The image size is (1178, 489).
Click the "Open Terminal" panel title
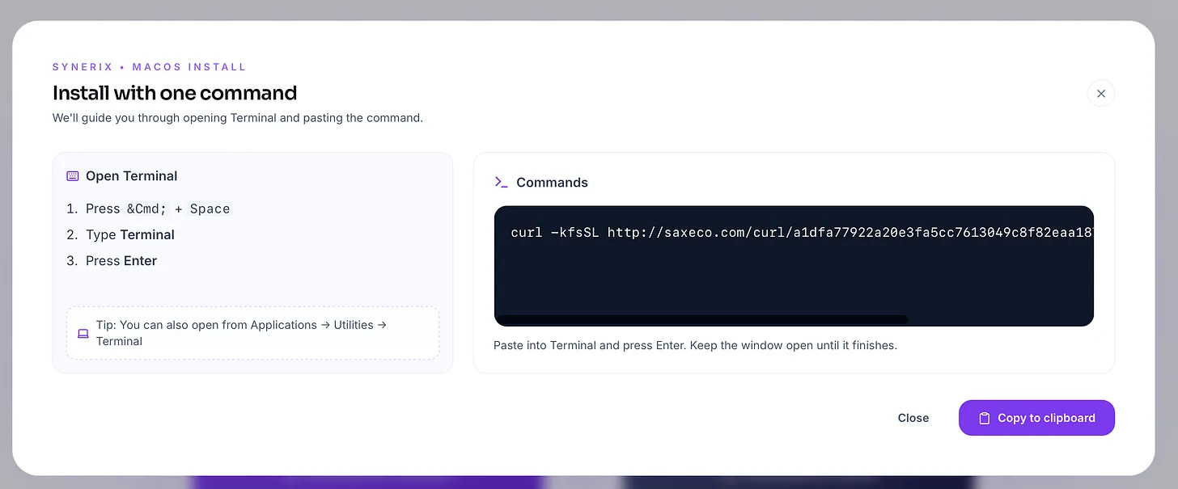click(132, 176)
